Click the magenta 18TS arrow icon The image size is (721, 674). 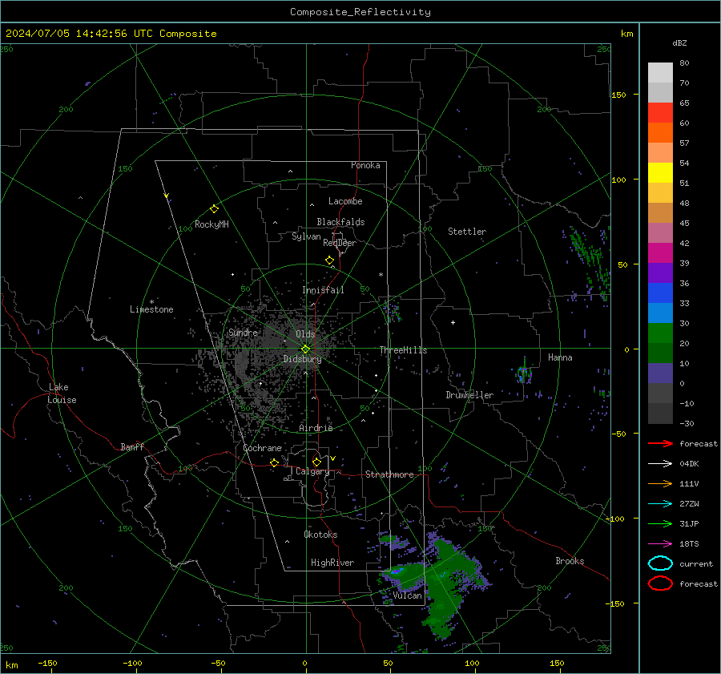[660, 544]
